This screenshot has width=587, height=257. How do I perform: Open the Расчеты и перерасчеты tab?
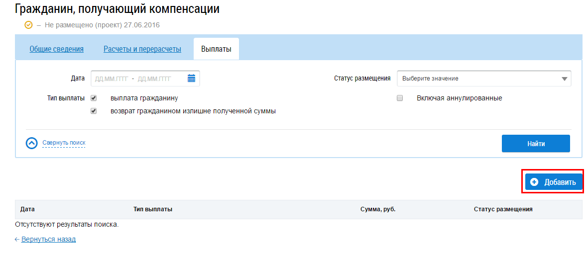click(x=142, y=49)
